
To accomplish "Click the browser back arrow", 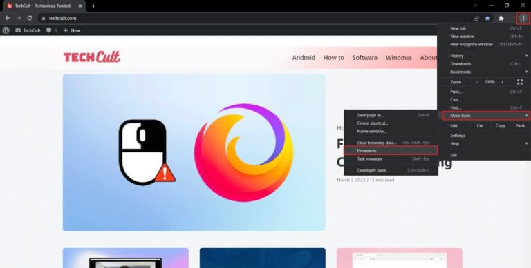I will (8, 18).
